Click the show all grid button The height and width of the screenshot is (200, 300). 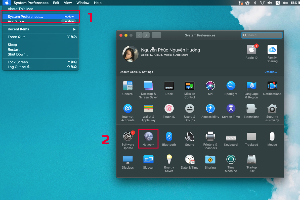click(x=156, y=35)
